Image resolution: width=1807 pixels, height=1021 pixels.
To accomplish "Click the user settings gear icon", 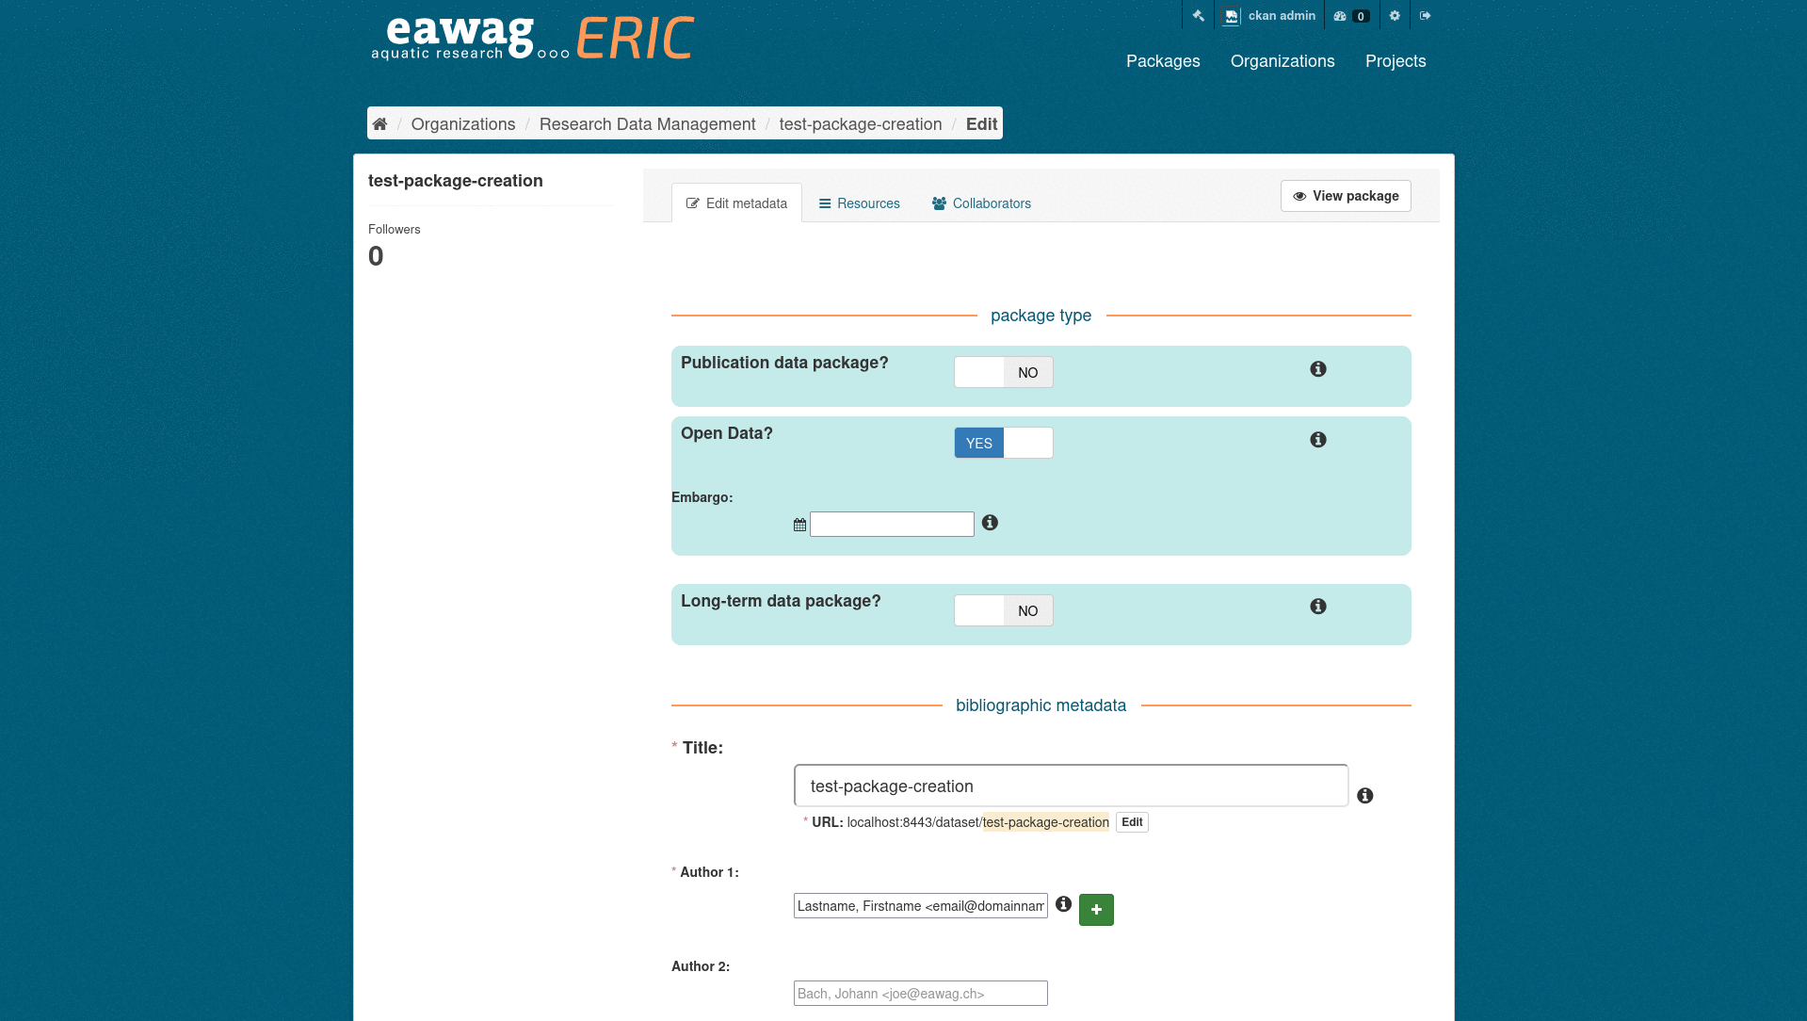I will 1395,16.
